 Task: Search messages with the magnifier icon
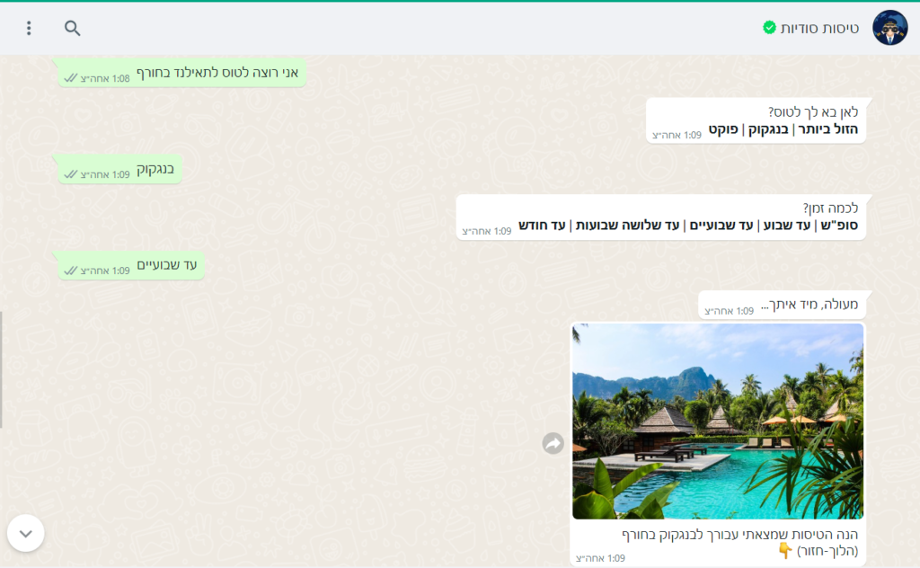pyautogui.click(x=72, y=28)
